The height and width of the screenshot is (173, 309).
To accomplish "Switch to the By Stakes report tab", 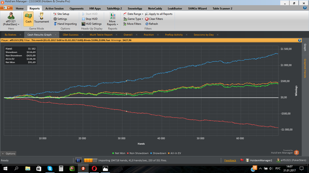I will (11, 35).
